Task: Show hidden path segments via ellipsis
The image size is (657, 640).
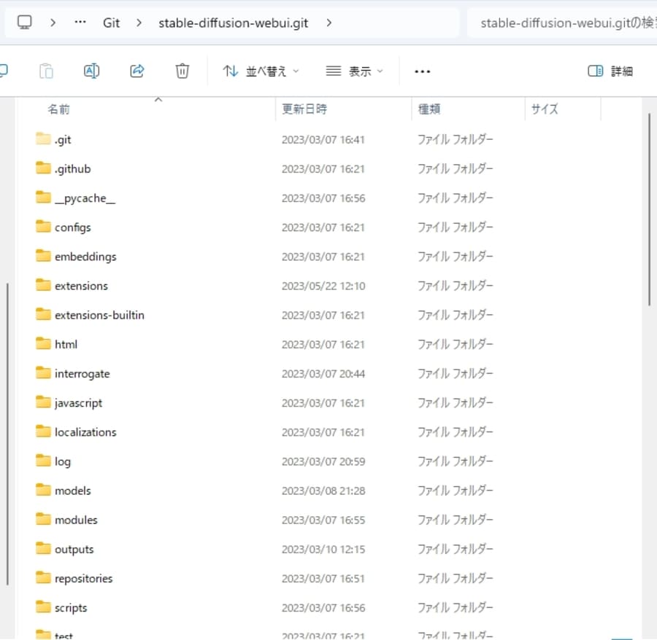Action: (80, 22)
